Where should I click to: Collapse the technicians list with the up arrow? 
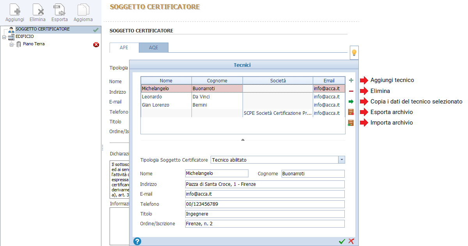click(243, 139)
